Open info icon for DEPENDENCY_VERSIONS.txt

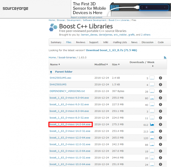tap(160, 91)
